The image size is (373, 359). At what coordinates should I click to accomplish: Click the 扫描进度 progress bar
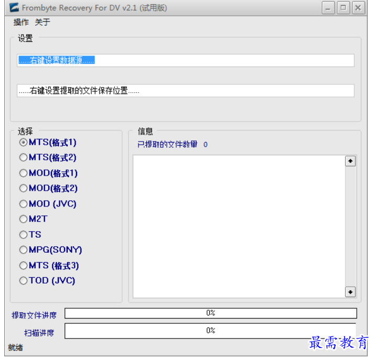pos(210,331)
